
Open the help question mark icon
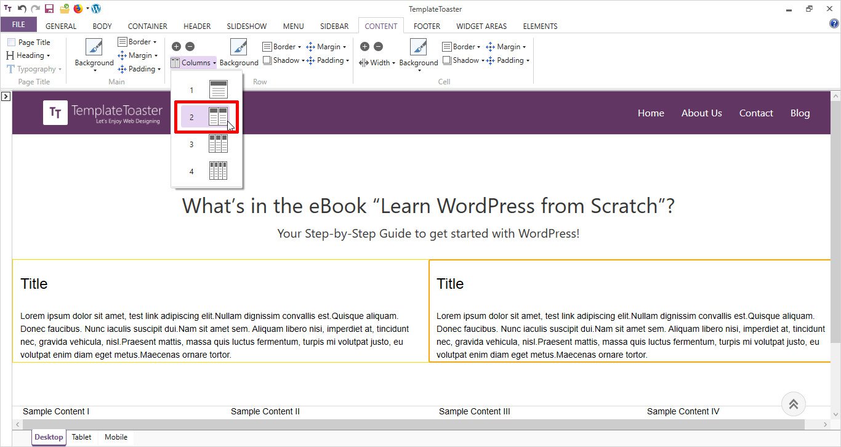pyautogui.click(x=834, y=24)
